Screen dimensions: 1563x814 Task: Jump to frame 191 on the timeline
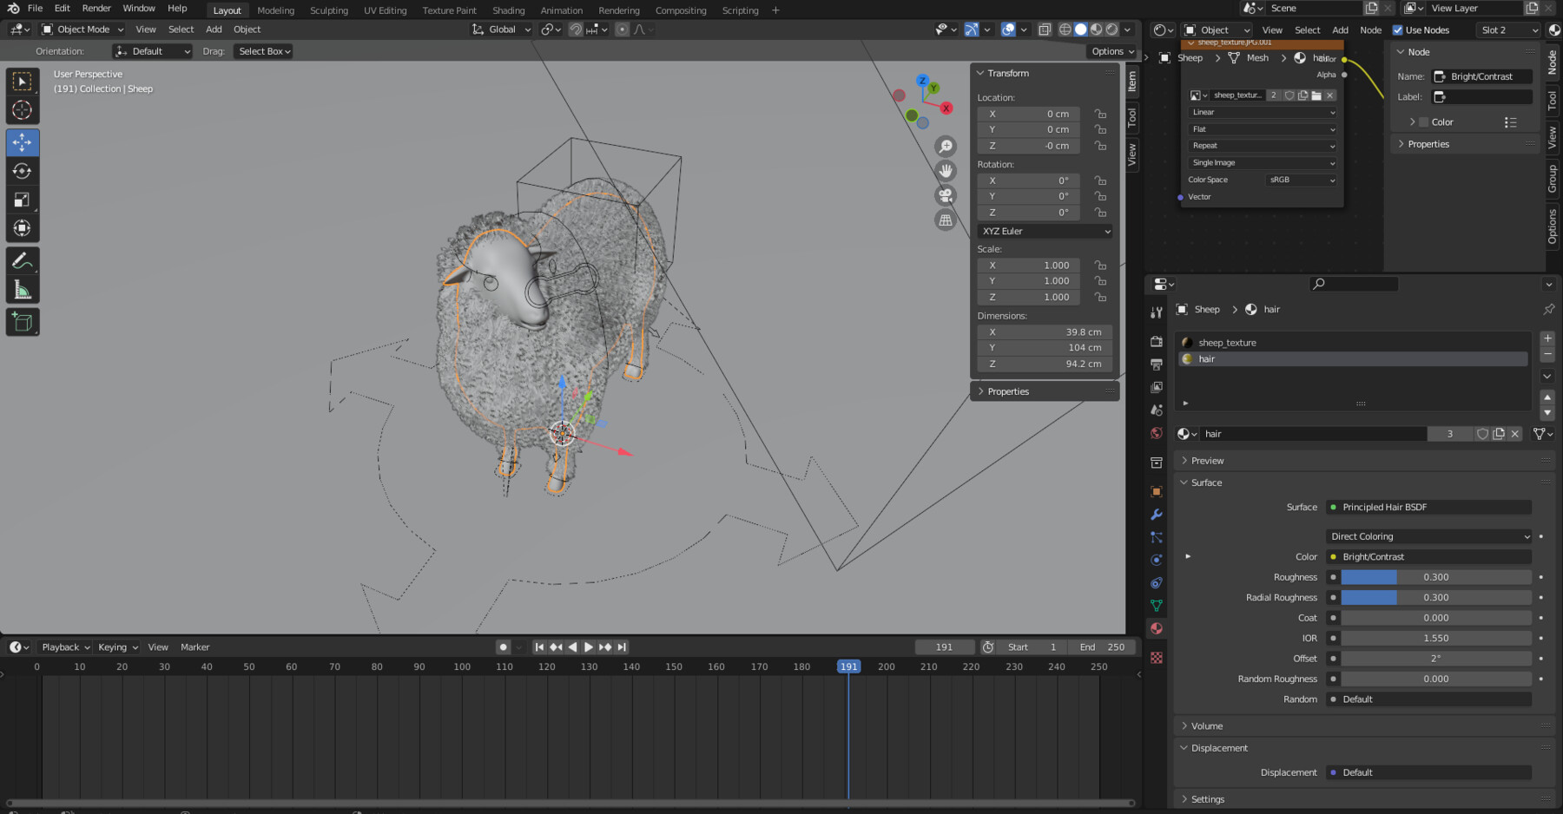click(x=848, y=666)
